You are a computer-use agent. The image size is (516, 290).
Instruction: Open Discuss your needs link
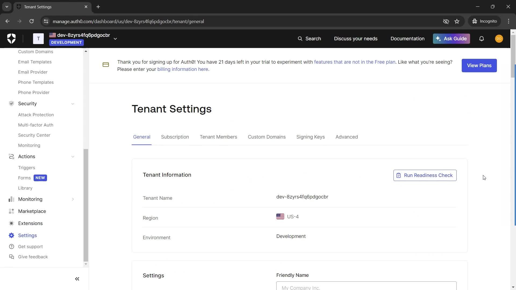(356, 39)
